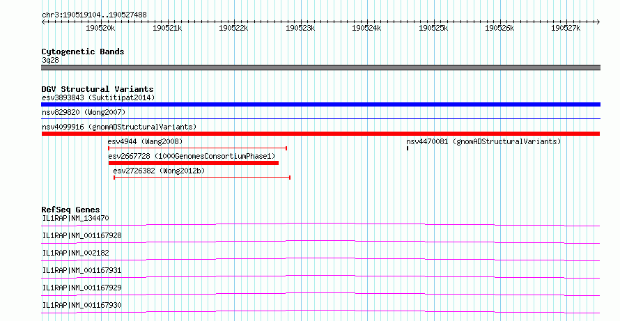Click the magenta NM_001167929 transcript line
Screen dimensions: 620x321
(320, 294)
